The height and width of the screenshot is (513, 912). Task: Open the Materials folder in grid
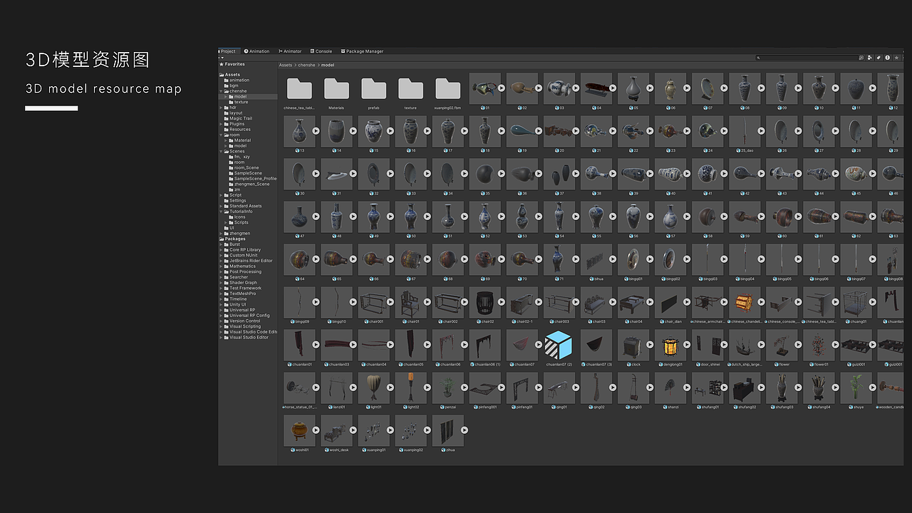(x=336, y=89)
